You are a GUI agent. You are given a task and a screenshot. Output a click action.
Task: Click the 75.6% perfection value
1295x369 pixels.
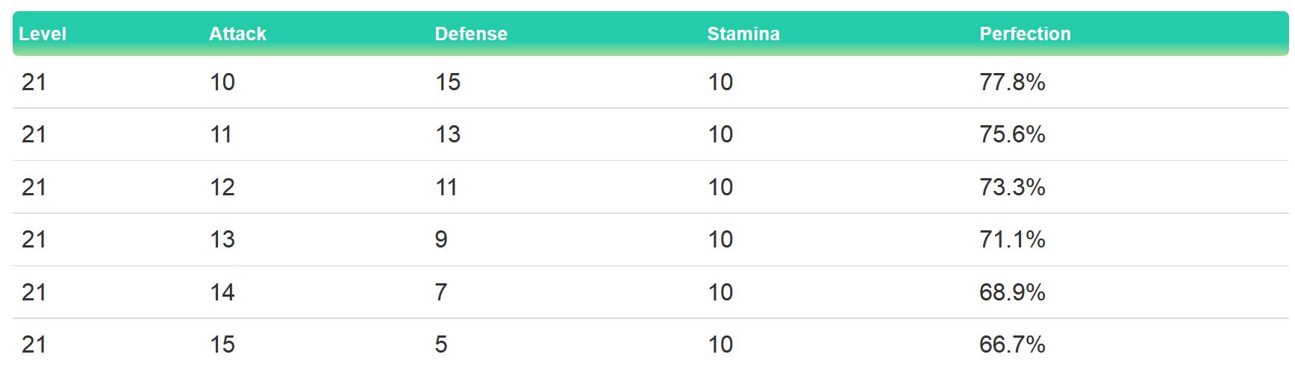pyautogui.click(x=1012, y=134)
